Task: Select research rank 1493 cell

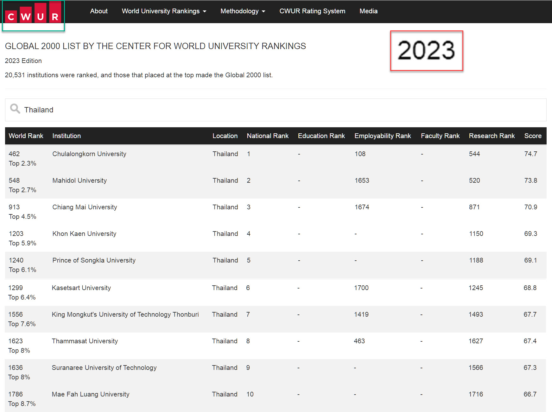Action: click(476, 314)
